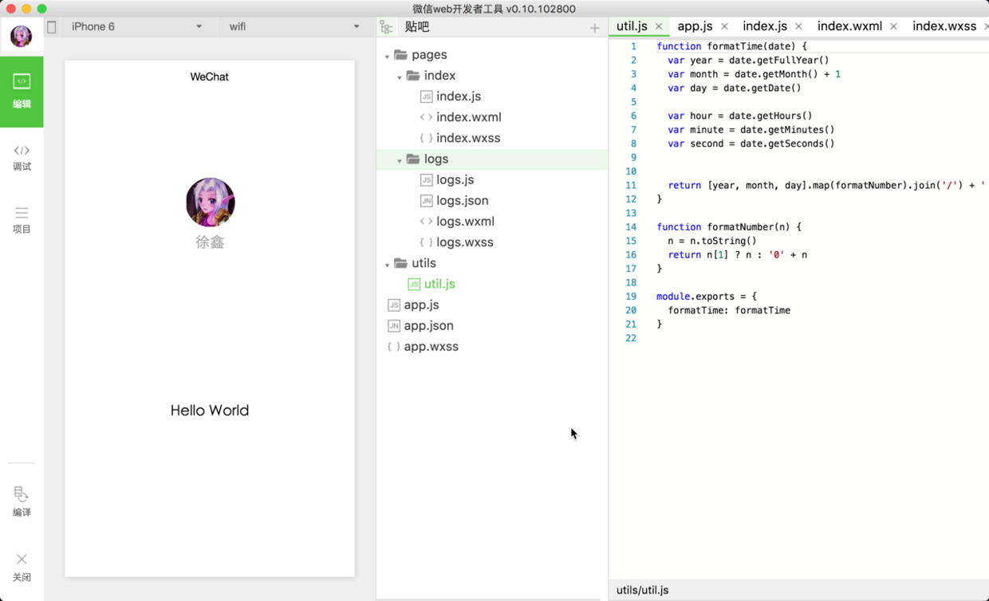Open index.js in file tree
The width and height of the screenshot is (989, 601).
click(x=459, y=96)
